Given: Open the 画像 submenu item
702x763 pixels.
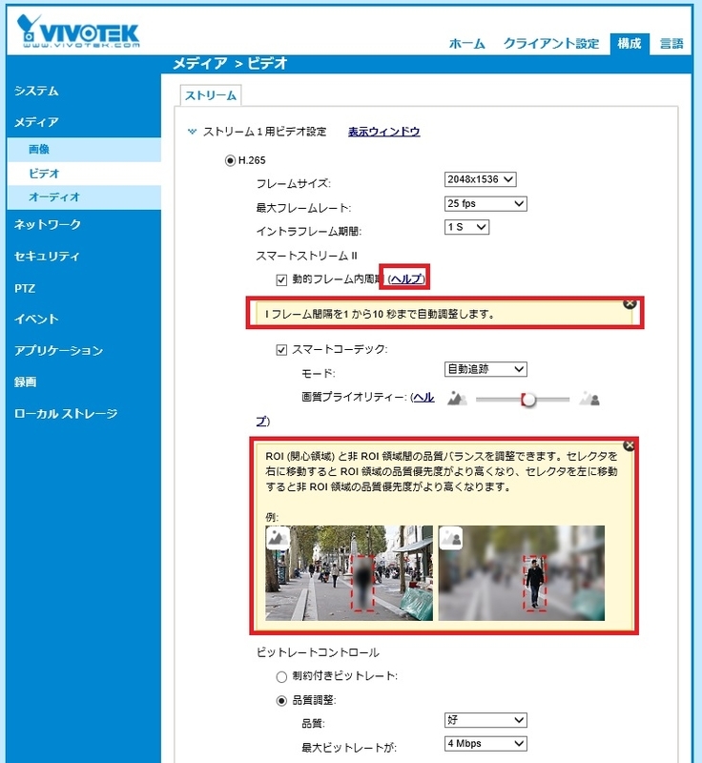Looking at the screenshot, I should [84, 150].
